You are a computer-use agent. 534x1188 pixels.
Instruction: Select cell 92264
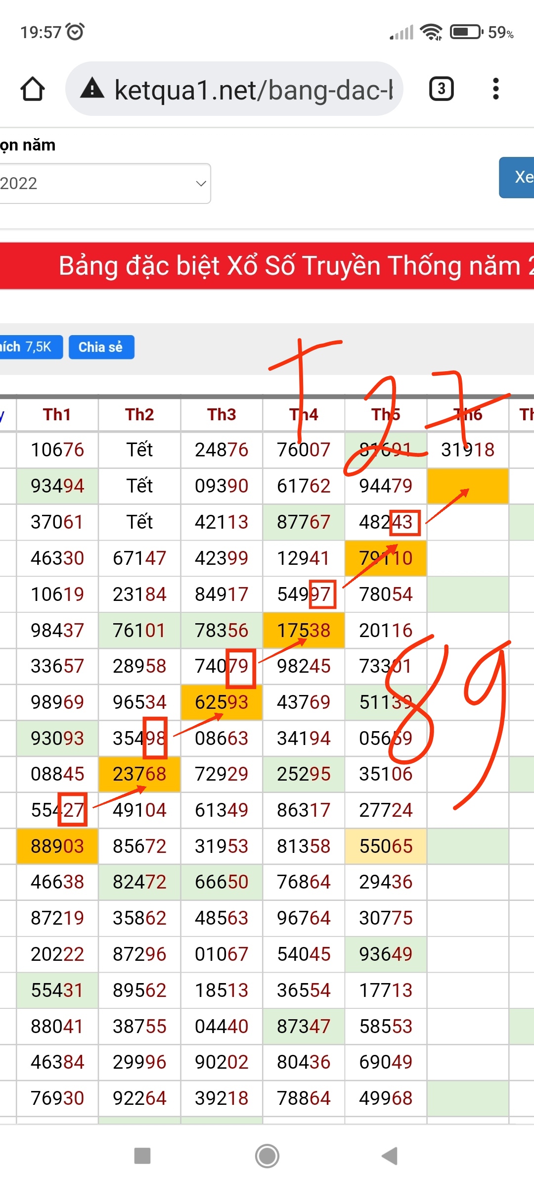click(x=139, y=1098)
